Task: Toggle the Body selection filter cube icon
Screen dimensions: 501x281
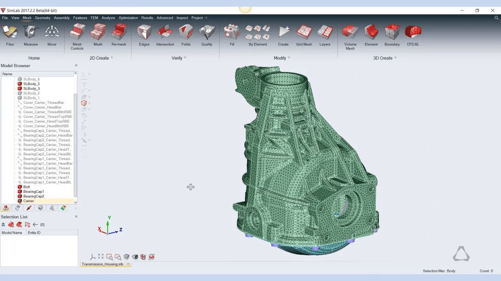Action: (84, 103)
